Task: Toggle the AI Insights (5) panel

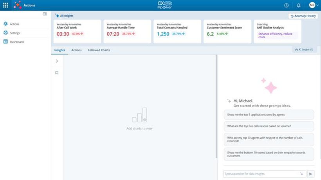Action: 304,50
